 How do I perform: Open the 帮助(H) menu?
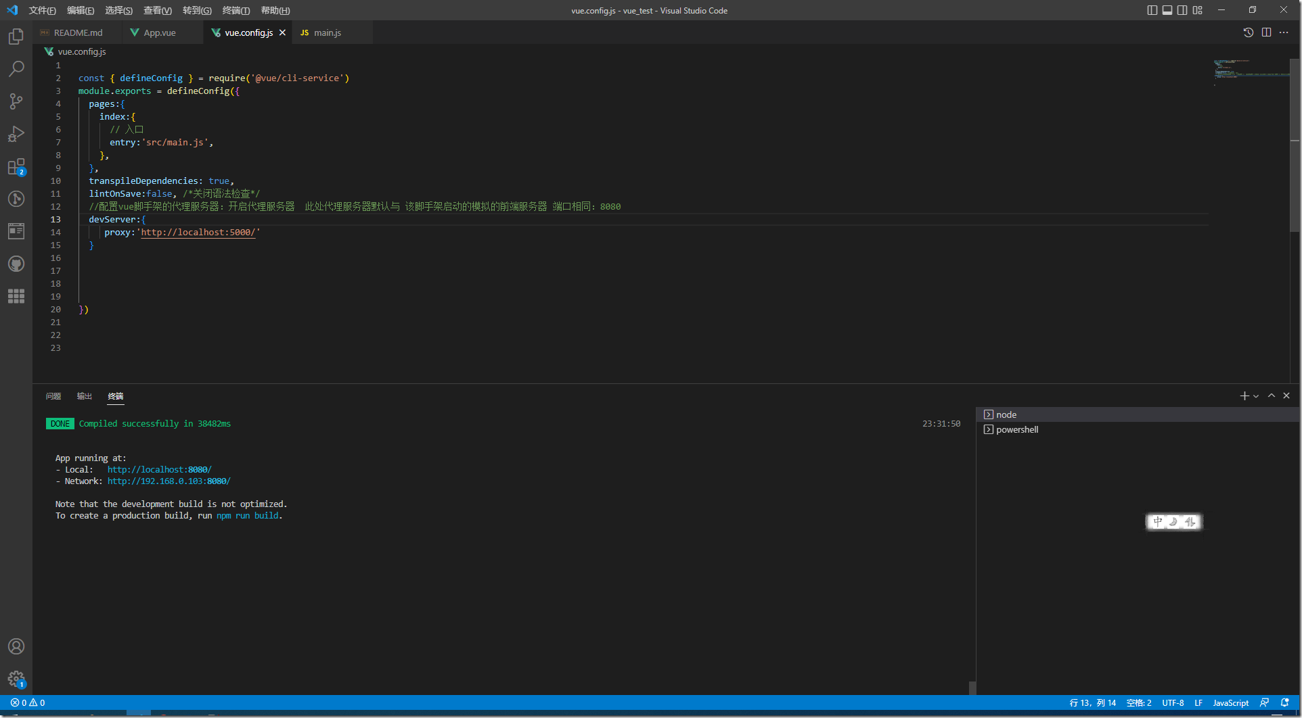(x=275, y=10)
